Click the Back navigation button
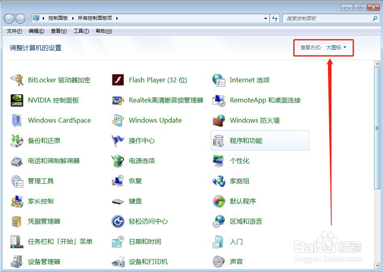 point(9,19)
